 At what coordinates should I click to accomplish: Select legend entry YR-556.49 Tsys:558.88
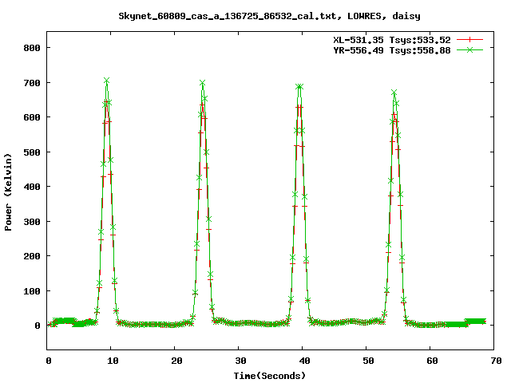(392, 50)
